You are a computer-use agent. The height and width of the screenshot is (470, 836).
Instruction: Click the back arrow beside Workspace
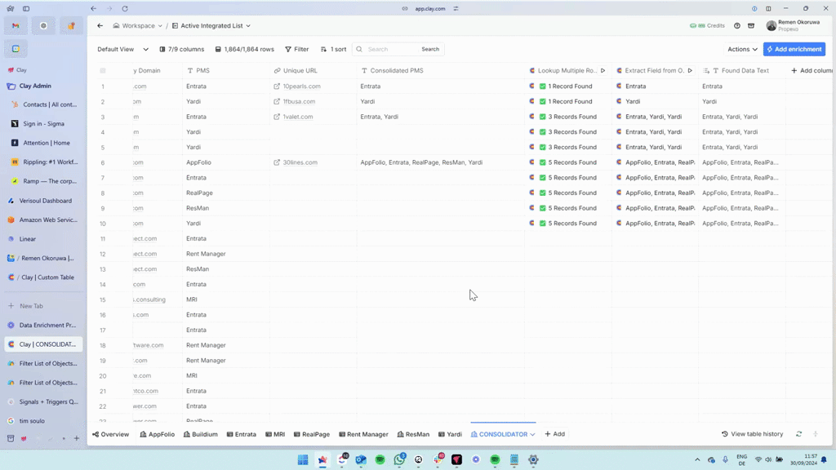pyautogui.click(x=100, y=26)
